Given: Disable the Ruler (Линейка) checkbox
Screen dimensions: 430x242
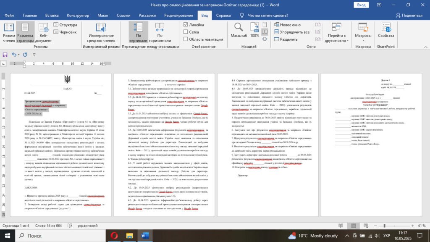Looking at the screenshot, I should tap(186, 25).
